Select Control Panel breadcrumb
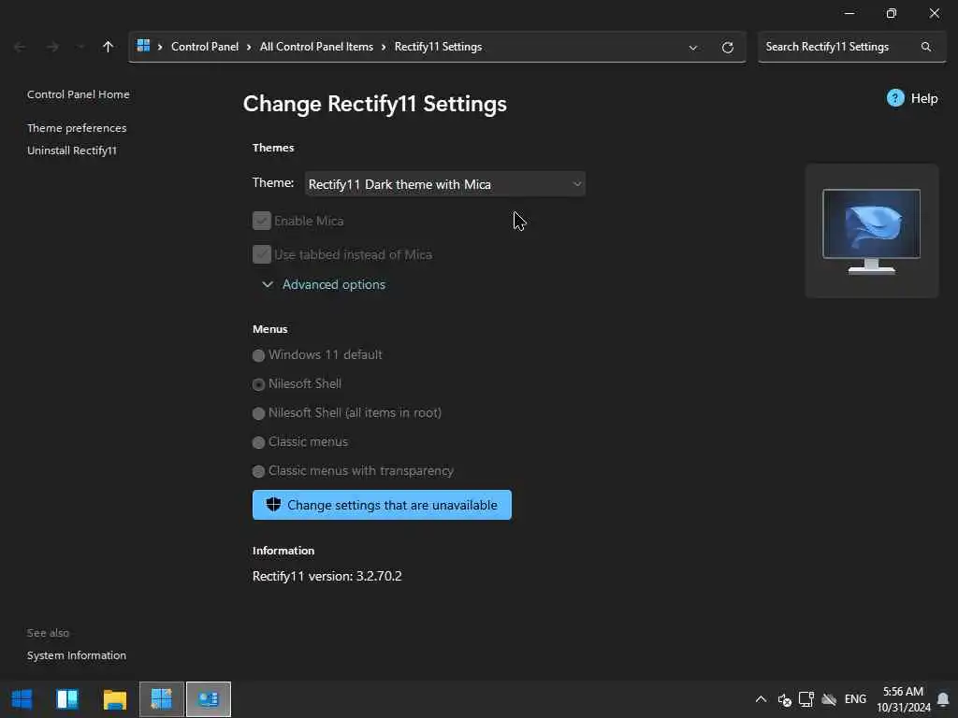Viewport: 958px width, 718px height. tap(205, 47)
